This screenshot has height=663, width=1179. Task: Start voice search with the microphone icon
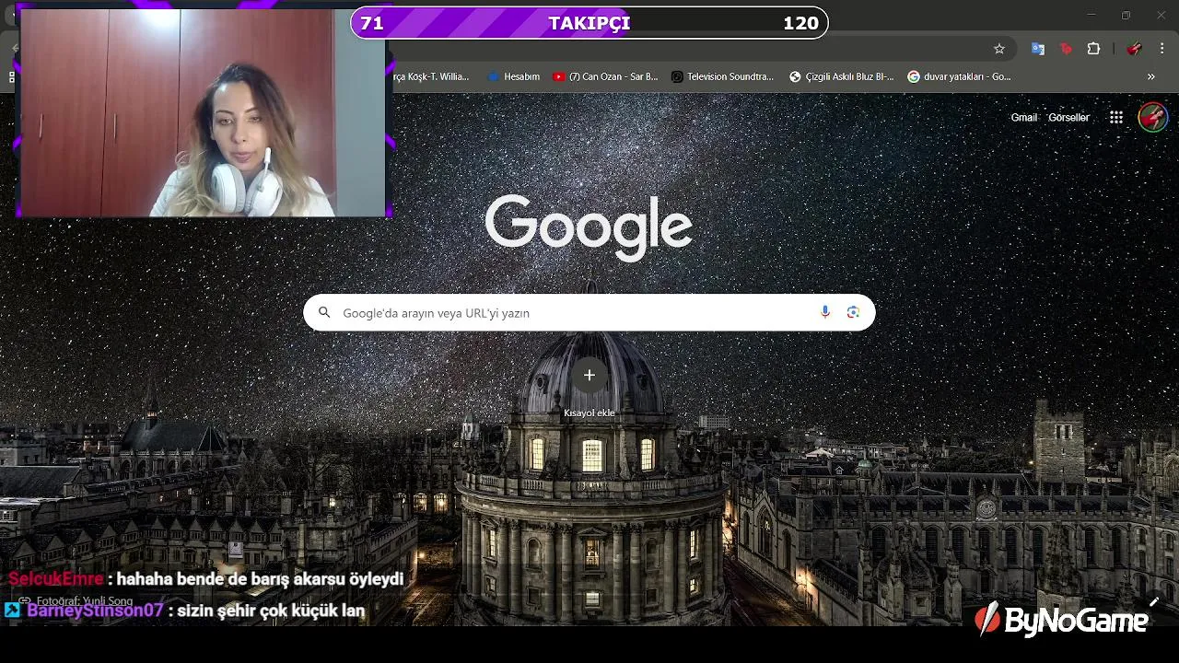pyautogui.click(x=825, y=312)
